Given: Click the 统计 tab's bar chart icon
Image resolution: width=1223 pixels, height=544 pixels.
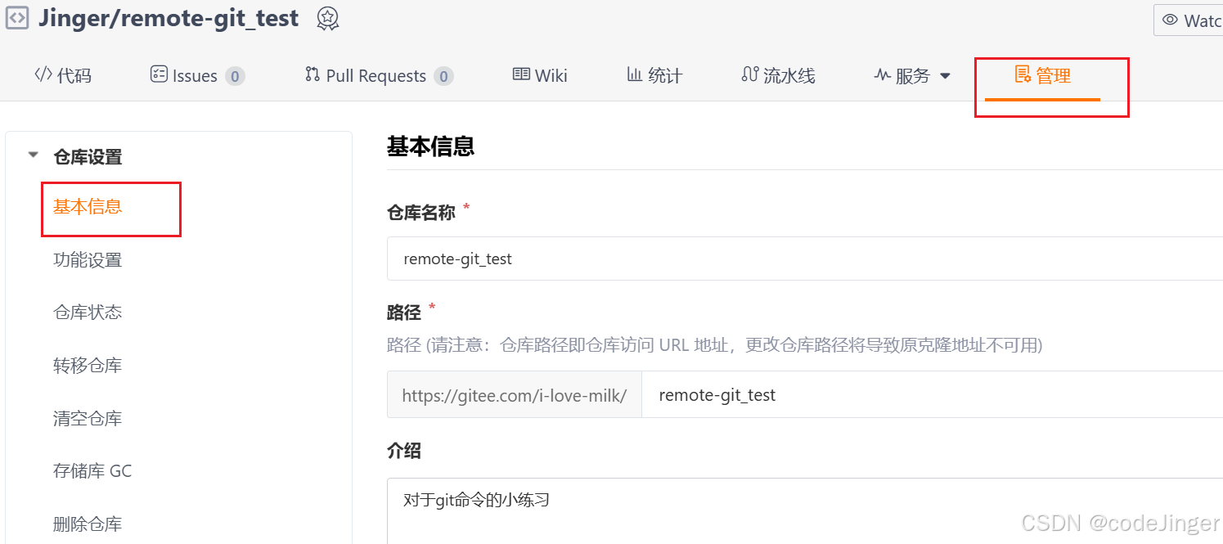Looking at the screenshot, I should tap(634, 74).
